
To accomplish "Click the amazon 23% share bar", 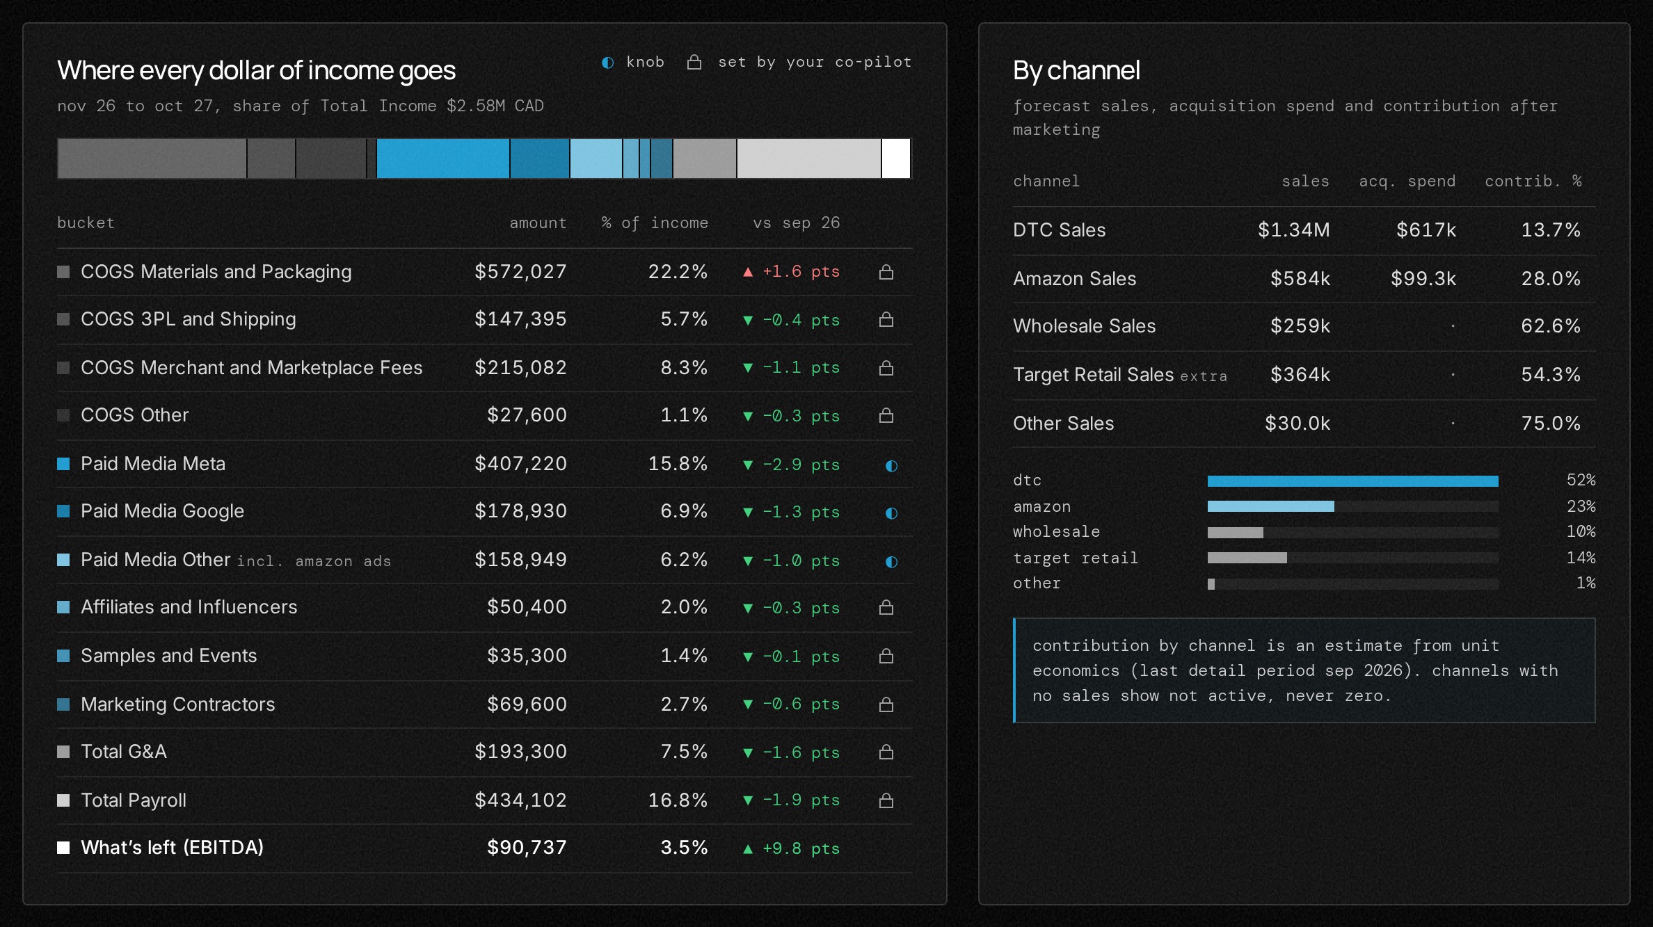I will [1270, 506].
